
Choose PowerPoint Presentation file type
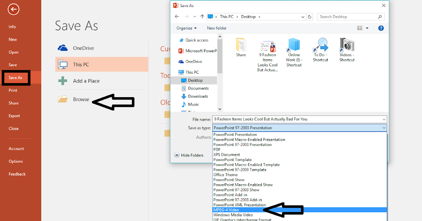coord(300,135)
